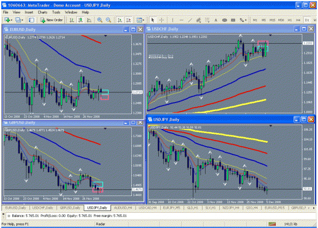The height and width of the screenshot is (228, 318).
Task: Switch chart to candlesticks style
Action: [80, 20]
